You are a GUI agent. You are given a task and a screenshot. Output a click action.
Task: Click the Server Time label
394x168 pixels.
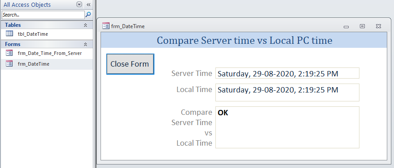coord(192,73)
